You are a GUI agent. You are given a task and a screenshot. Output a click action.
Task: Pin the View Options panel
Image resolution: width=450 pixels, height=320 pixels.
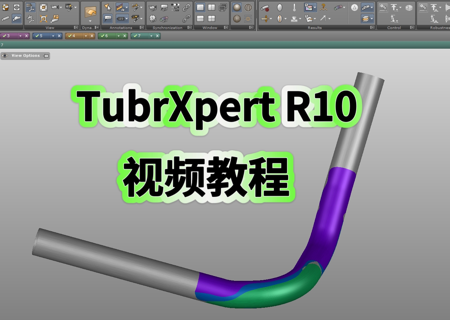[x=46, y=56]
